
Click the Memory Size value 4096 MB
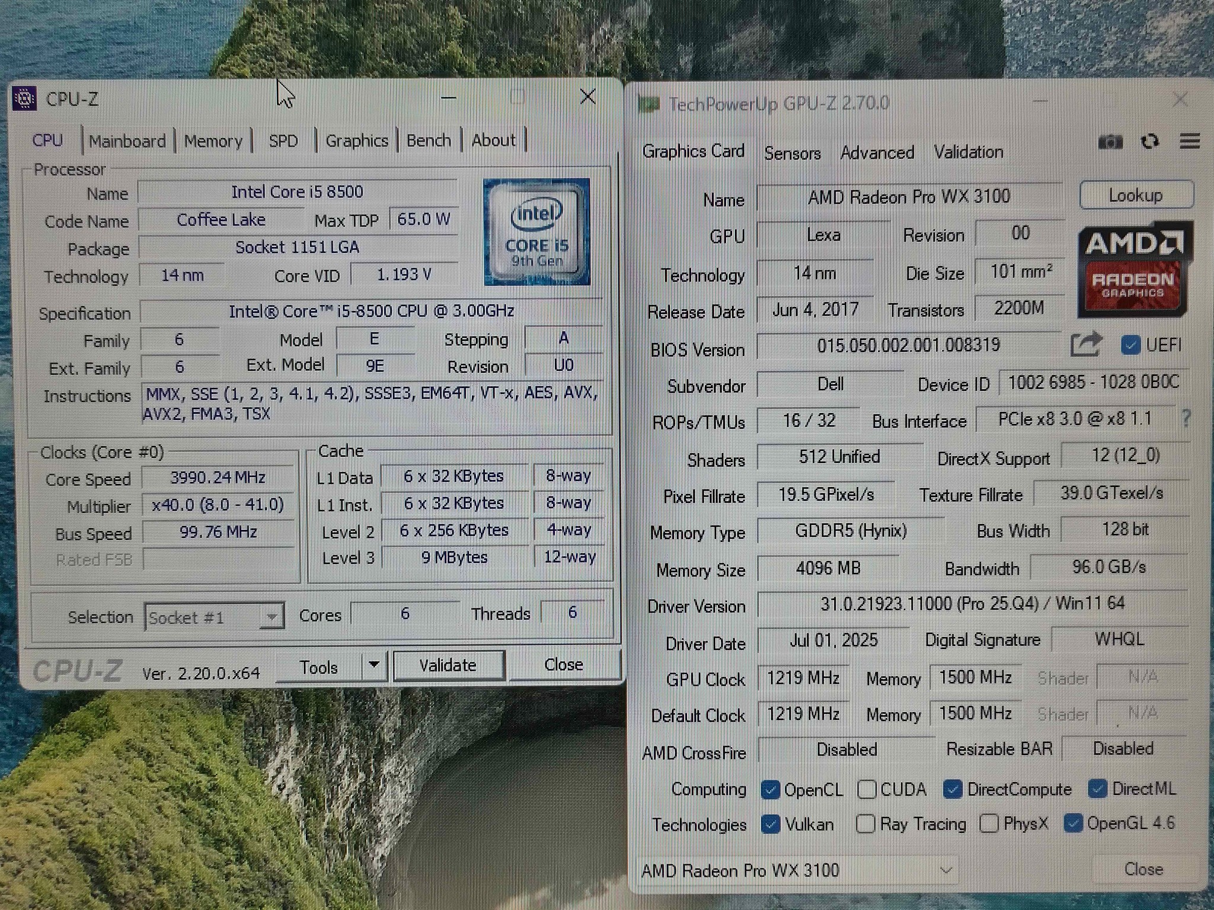(828, 569)
